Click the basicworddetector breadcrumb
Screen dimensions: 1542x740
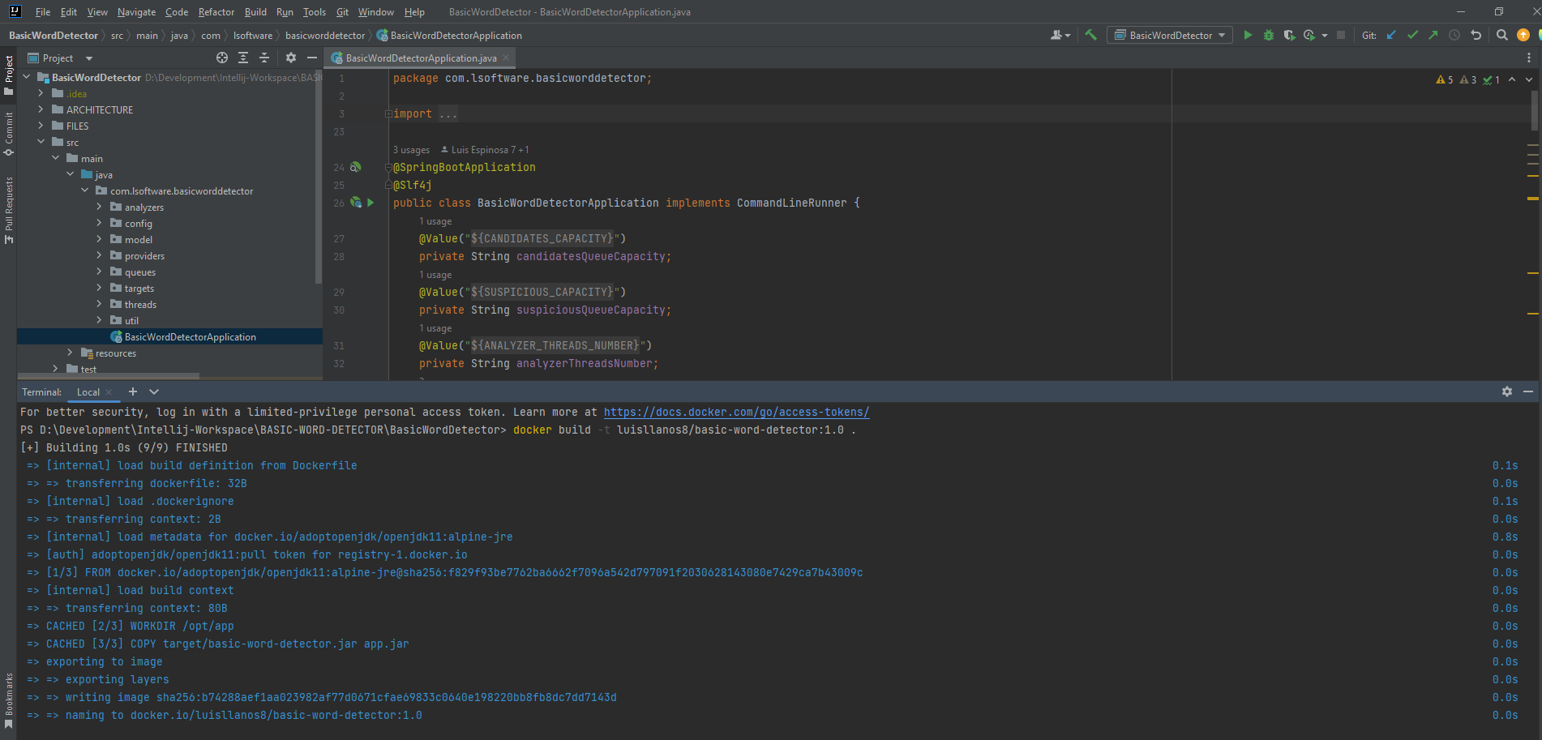325,35
